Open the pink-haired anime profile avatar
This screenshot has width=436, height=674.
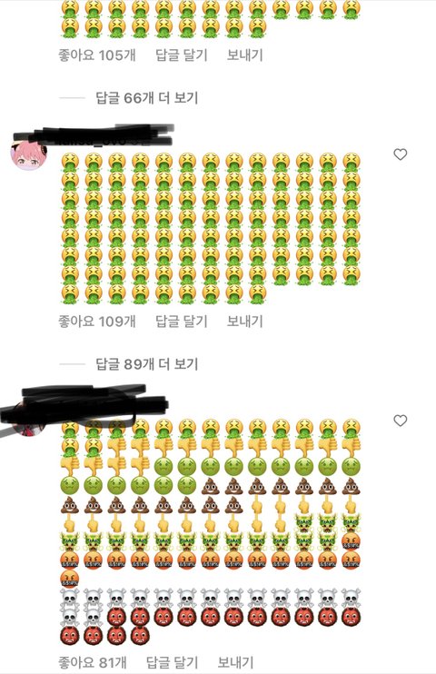29,154
